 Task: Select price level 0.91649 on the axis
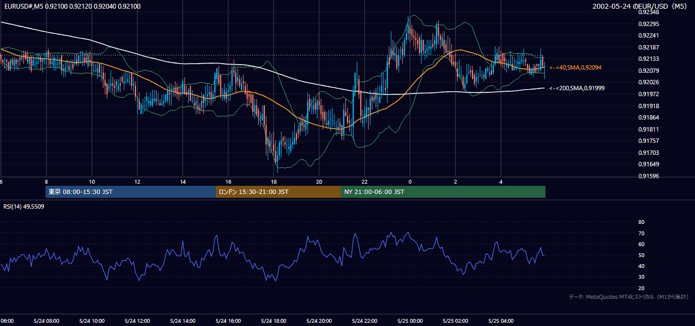649,164
